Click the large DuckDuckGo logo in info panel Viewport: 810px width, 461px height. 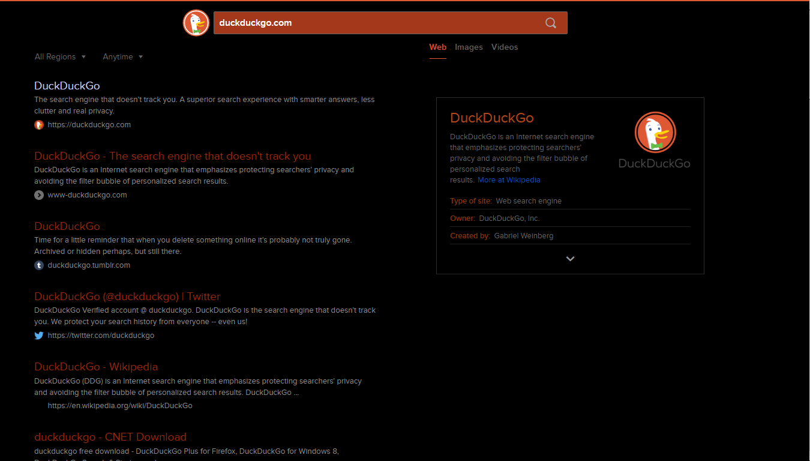click(655, 140)
